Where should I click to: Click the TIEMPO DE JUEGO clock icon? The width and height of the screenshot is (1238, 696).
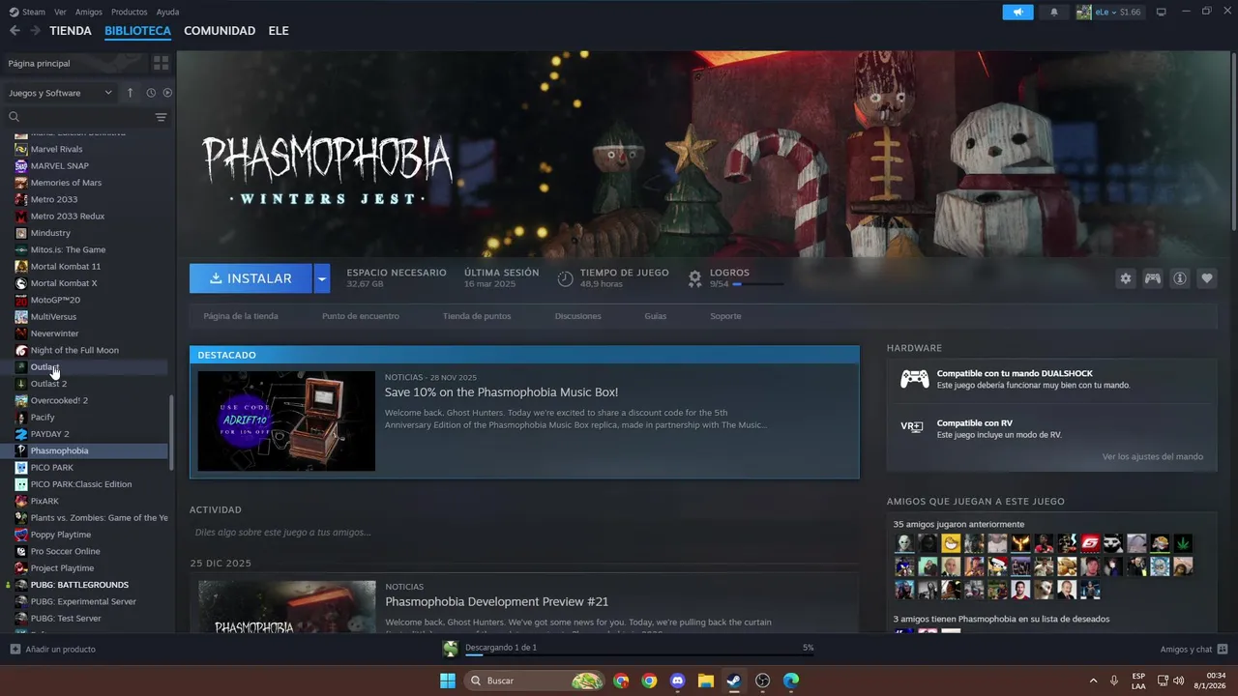coord(566,278)
